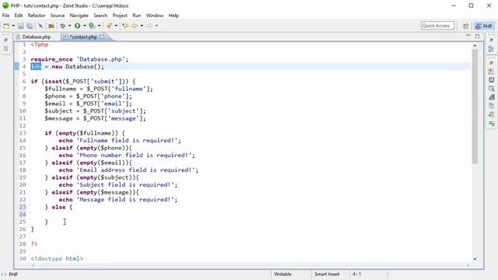Click the pencil icon in the toolbar
This screenshot has width=498, height=280.
pos(109,26)
